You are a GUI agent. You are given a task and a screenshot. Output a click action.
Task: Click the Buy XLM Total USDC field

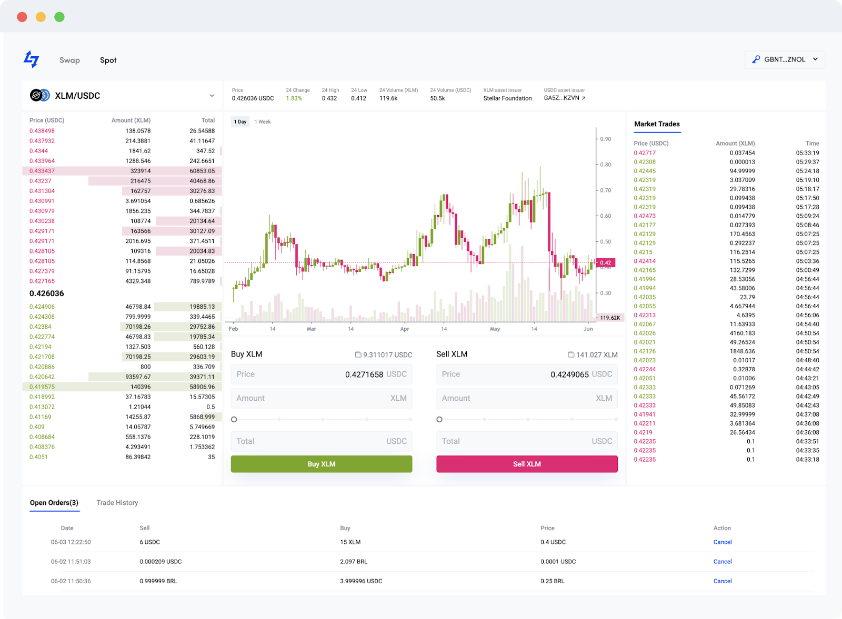[322, 441]
